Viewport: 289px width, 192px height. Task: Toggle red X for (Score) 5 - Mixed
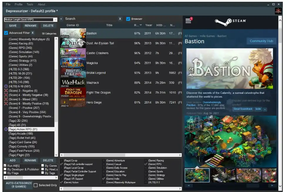click(x=6, y=99)
